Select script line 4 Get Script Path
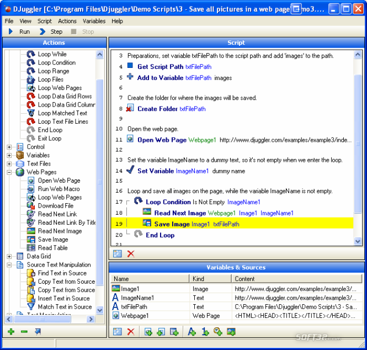This screenshot has height=350, width=367. pos(232,67)
